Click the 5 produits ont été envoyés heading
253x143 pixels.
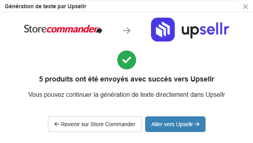[127, 79]
